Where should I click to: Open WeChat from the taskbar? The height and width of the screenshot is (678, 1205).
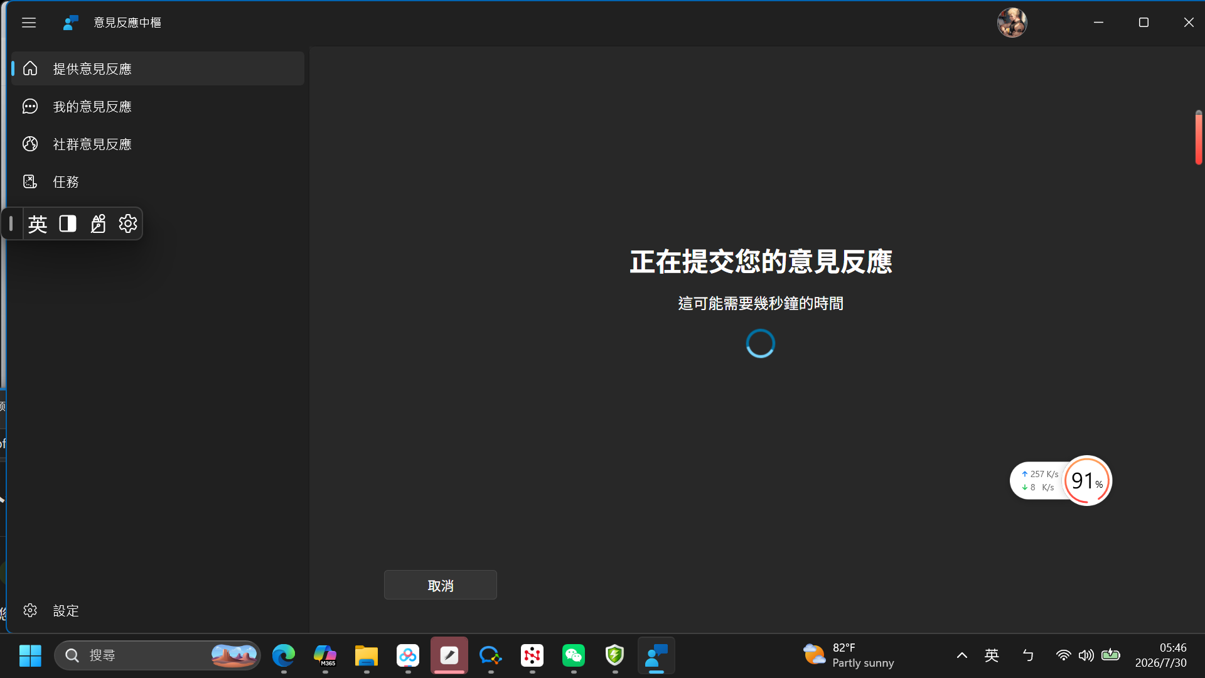point(574,656)
